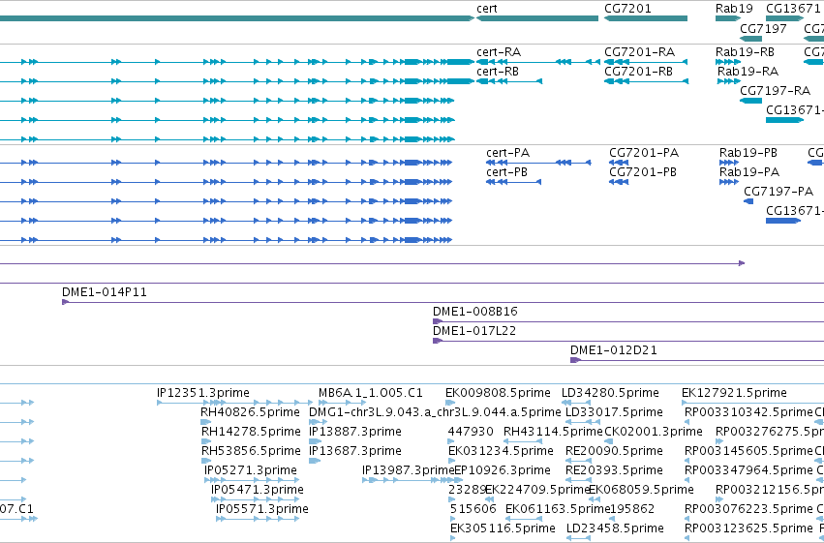
Task: Click the MB6A.1_1.005.C1 label
Action: (x=371, y=393)
